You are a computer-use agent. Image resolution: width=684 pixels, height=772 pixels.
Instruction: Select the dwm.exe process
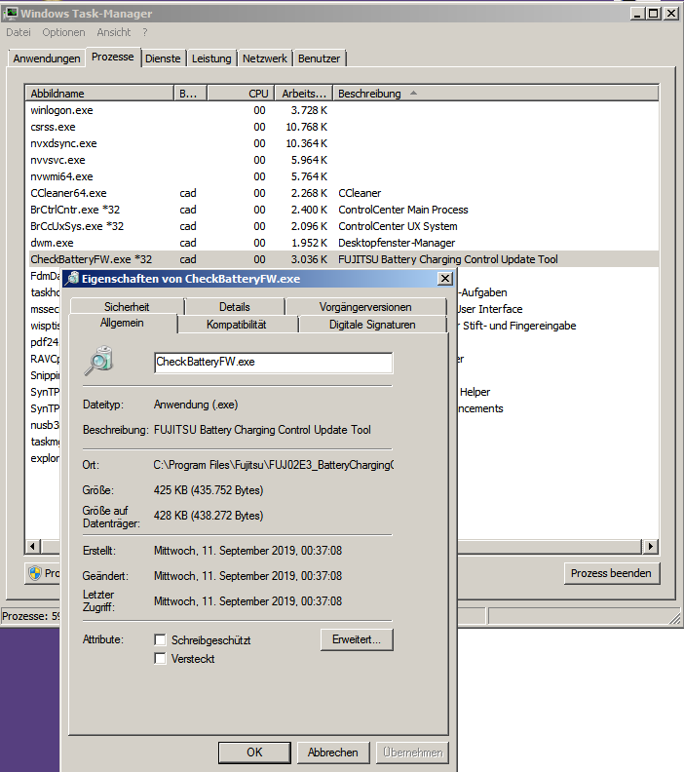coord(342,243)
